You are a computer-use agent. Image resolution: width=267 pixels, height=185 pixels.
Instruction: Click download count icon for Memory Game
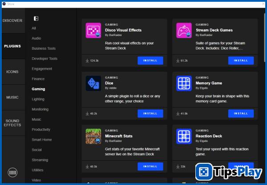[178, 114]
